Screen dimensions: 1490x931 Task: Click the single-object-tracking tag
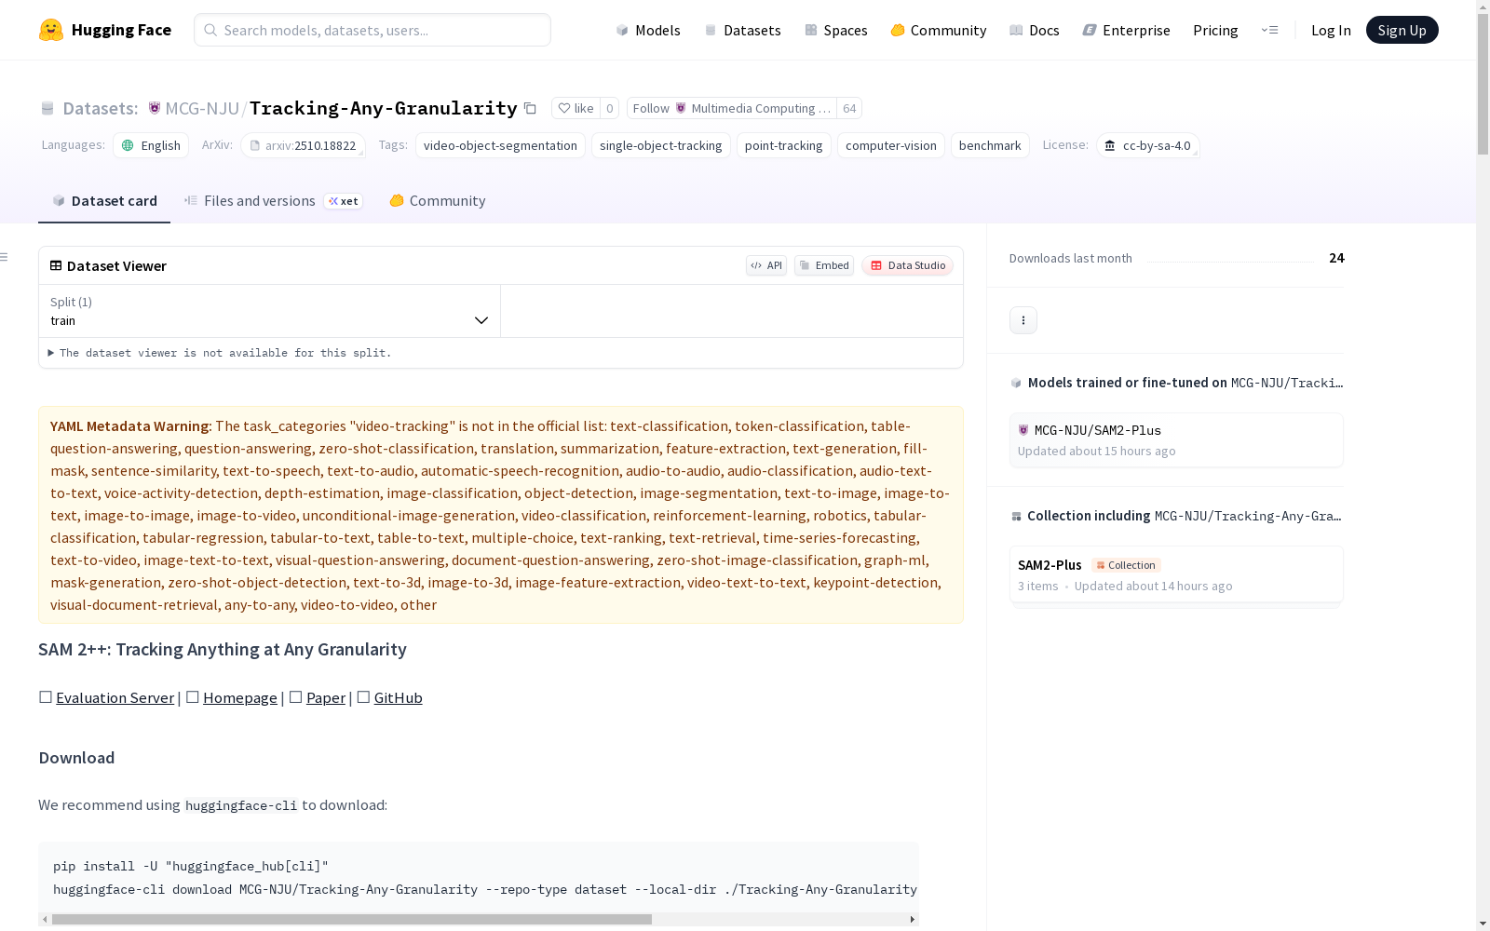point(661,145)
